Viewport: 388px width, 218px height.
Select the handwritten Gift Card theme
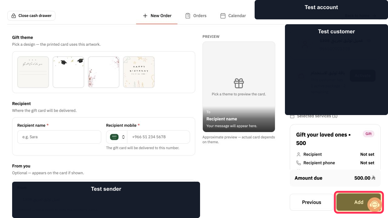pos(33,72)
